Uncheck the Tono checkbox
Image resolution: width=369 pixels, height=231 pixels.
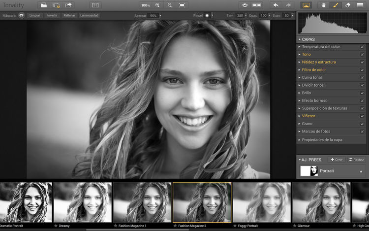point(362,54)
